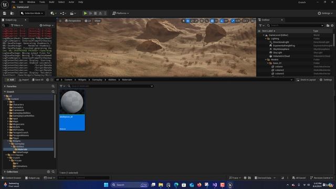Open the Output Log Settings dropdown
Viewport: 336px width, 189px height.
pyautogui.click(x=47, y=25)
